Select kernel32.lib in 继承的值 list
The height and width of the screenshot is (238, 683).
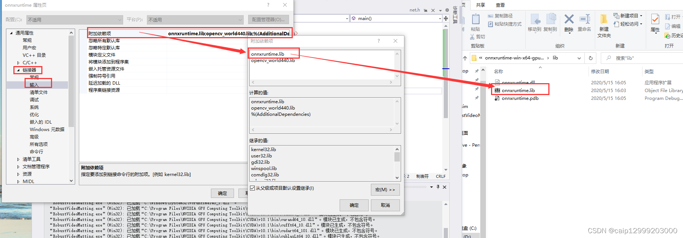263,149
